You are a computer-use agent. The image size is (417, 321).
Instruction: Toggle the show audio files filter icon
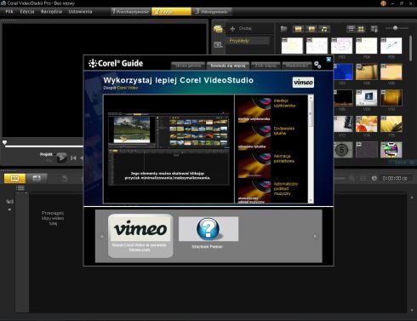324,29
